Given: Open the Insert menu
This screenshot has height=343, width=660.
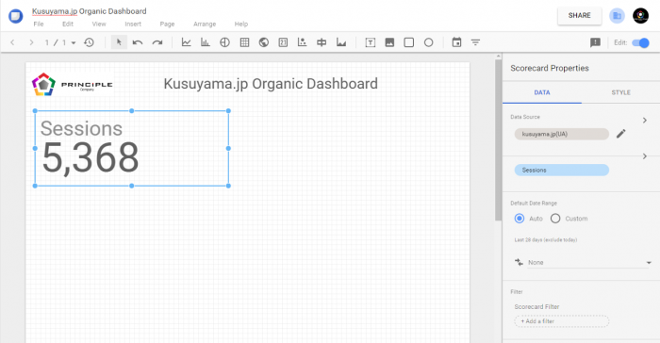Looking at the screenshot, I should (133, 24).
